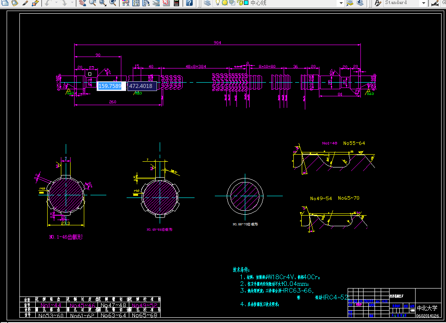
Task: Open the Standard text style dropdown
Action: [x=424, y=3]
